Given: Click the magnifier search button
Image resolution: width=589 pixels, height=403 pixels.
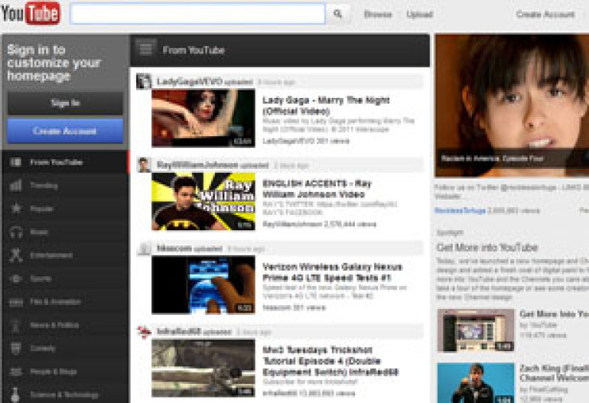Looking at the screenshot, I should (337, 15).
